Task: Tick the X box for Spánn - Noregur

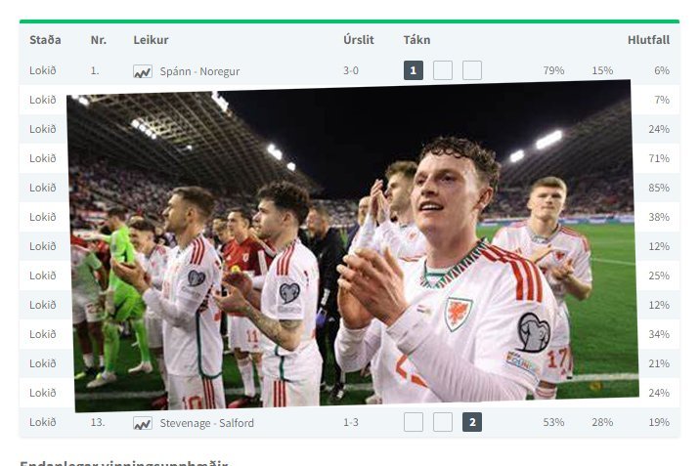Action: click(x=443, y=70)
